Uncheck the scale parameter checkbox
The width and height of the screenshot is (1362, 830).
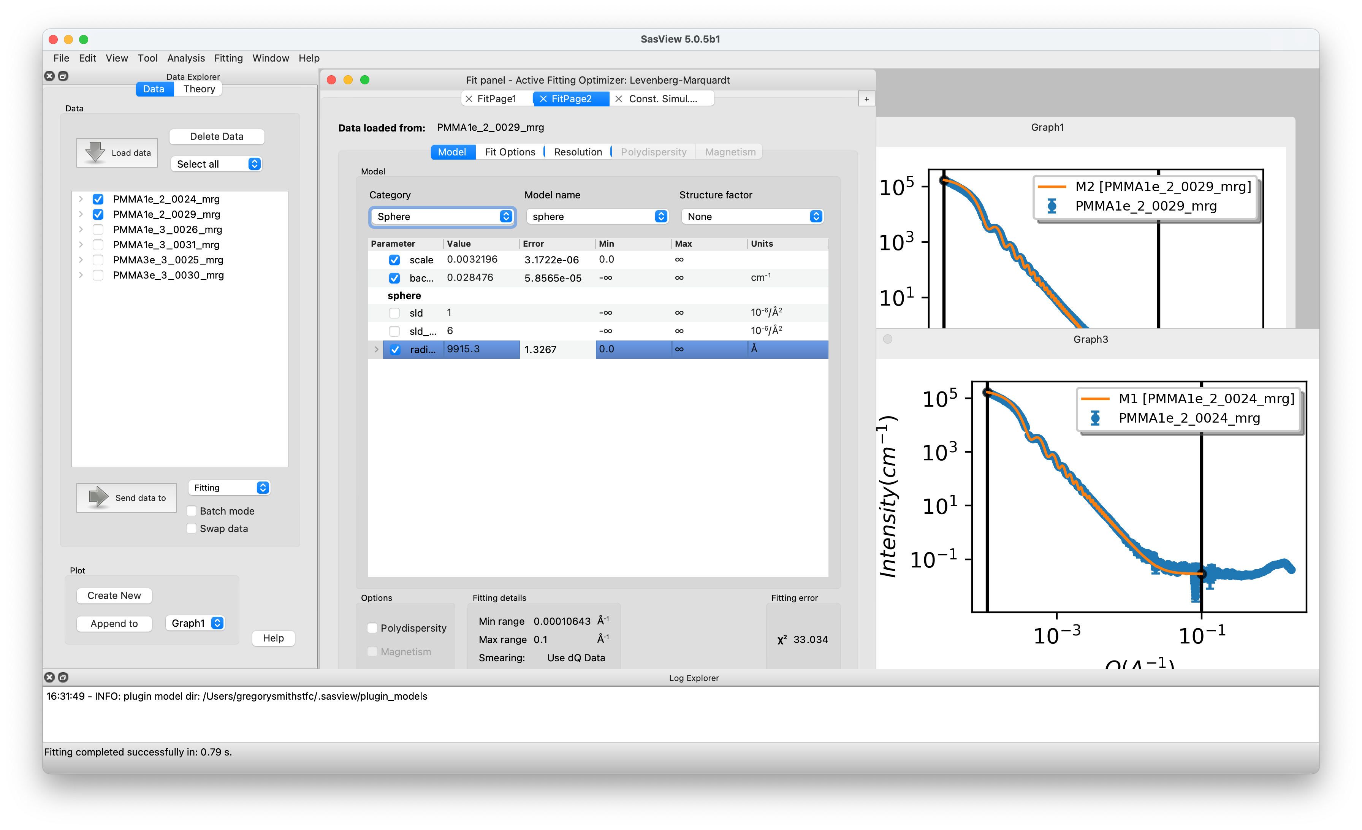(x=394, y=260)
